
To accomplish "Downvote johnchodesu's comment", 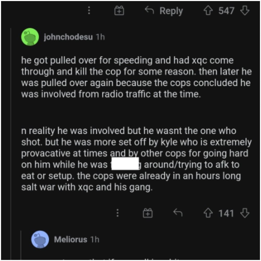I will coord(244,213).
